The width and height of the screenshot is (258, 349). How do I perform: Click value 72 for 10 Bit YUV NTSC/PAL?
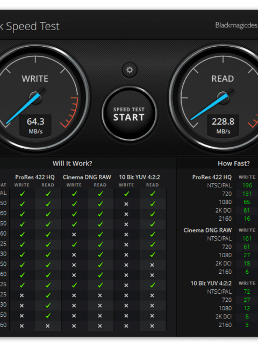coord(247,292)
